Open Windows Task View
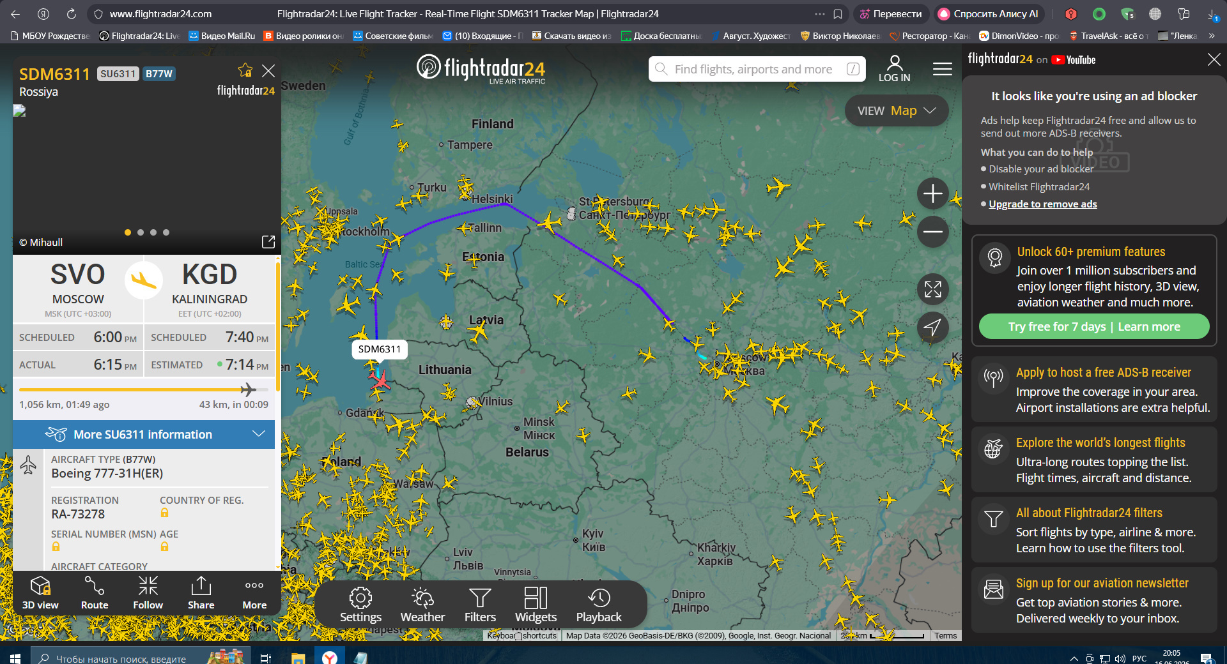 point(266,658)
